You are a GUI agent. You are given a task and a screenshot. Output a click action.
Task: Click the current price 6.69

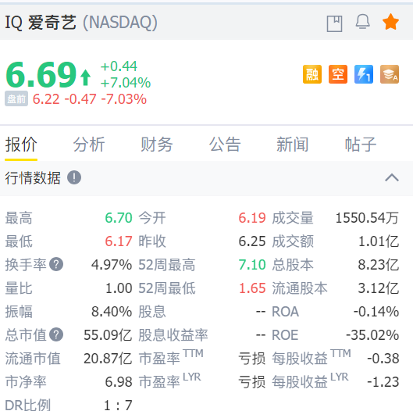[41, 74]
